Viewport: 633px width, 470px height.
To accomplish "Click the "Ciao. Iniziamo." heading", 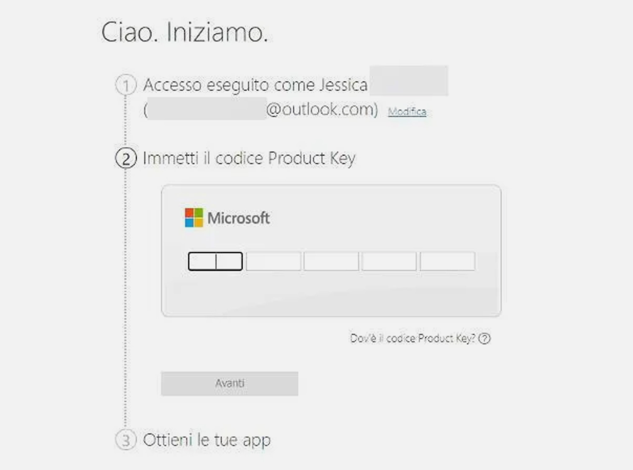I will coord(184,33).
